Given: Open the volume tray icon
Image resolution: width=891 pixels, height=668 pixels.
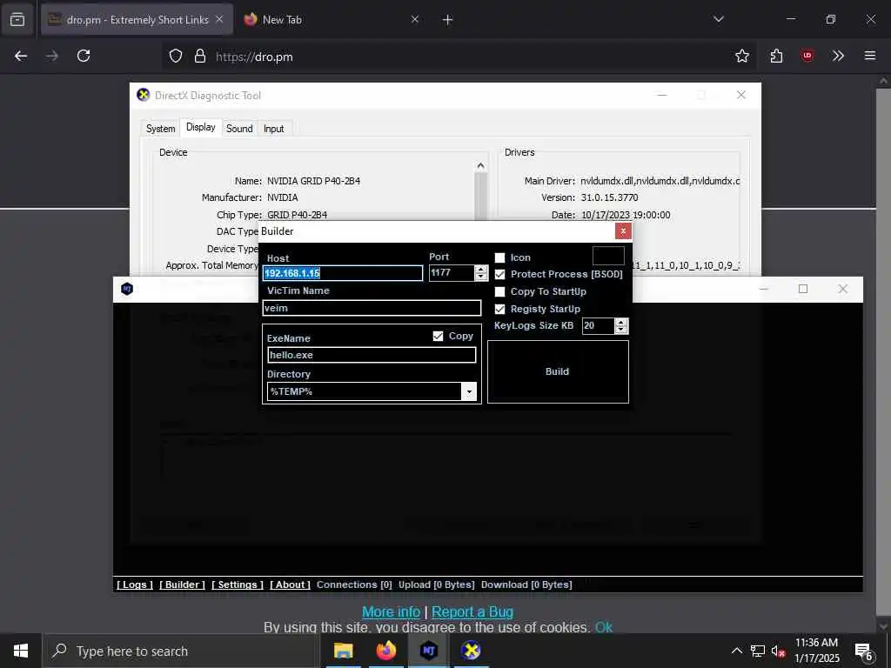Looking at the screenshot, I should coord(778,651).
